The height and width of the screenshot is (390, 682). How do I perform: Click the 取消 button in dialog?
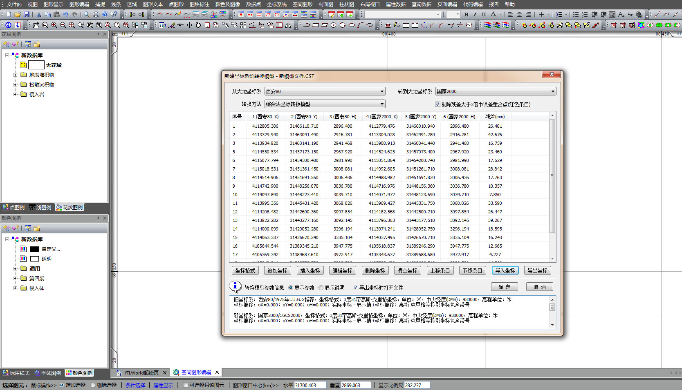pyautogui.click(x=540, y=287)
